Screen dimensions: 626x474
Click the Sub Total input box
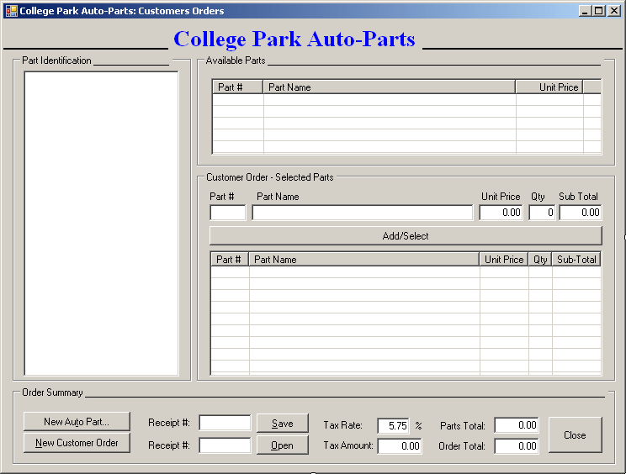point(581,213)
